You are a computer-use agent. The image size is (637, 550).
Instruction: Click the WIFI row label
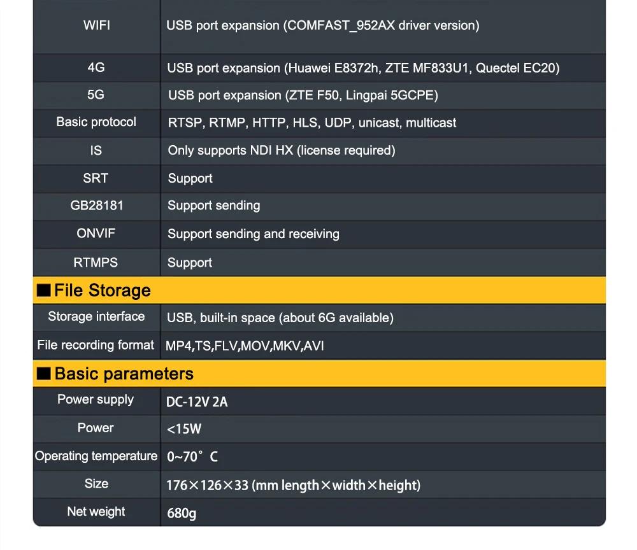pyautogui.click(x=96, y=25)
